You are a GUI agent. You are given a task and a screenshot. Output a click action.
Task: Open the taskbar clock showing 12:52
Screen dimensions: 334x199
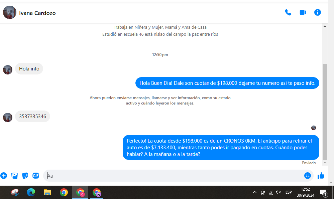pyautogui.click(x=305, y=192)
